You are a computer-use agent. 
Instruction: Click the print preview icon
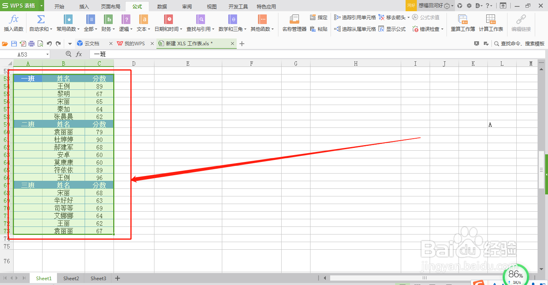(x=40, y=44)
